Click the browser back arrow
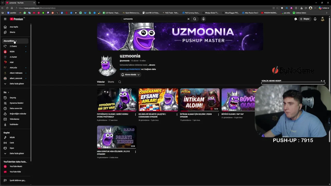The height and width of the screenshot is (186, 331). tap(3, 8)
